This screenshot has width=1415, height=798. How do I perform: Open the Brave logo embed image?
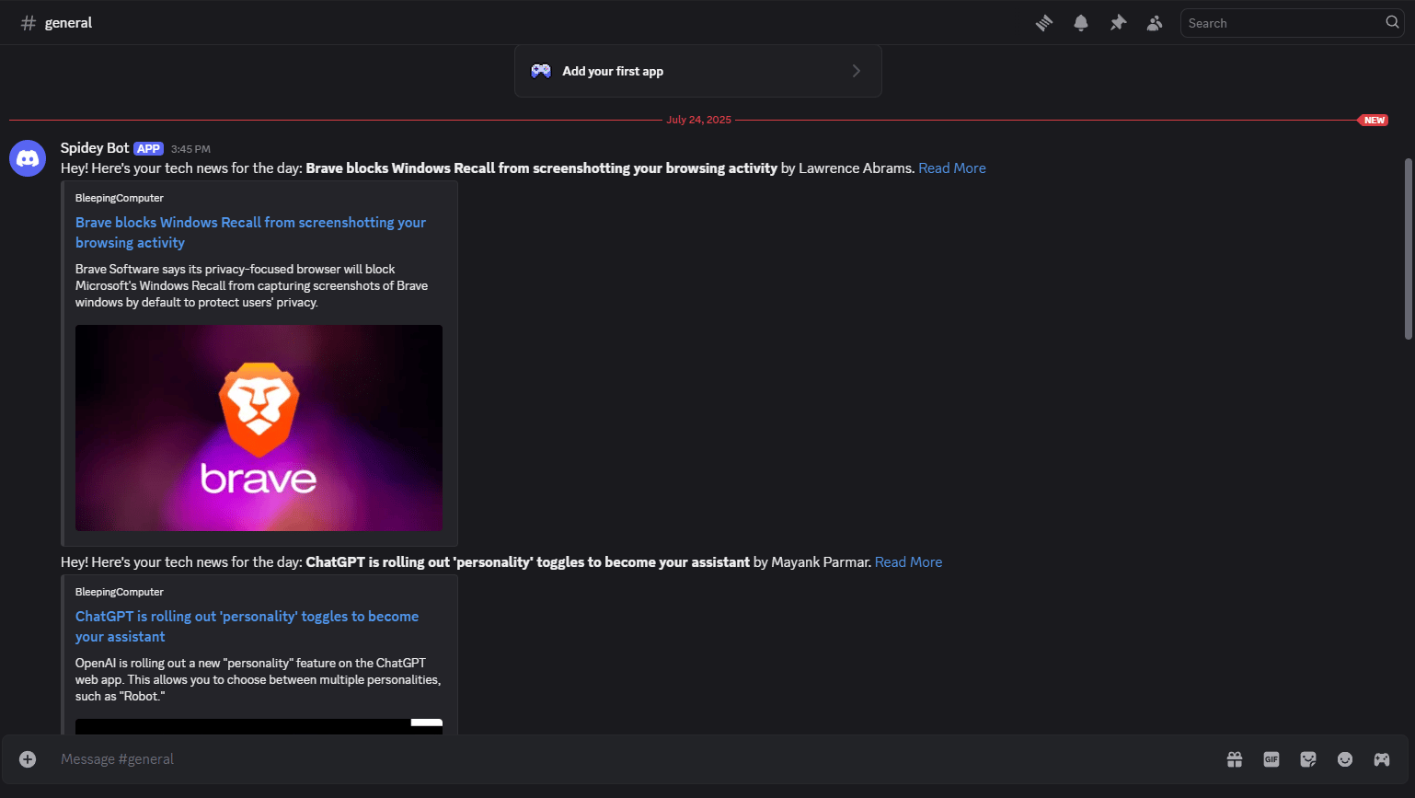[259, 428]
